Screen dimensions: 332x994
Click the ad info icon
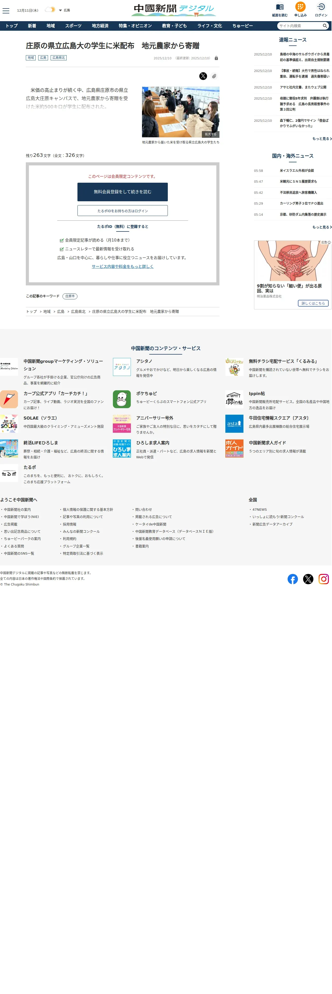pyautogui.click(x=329, y=243)
